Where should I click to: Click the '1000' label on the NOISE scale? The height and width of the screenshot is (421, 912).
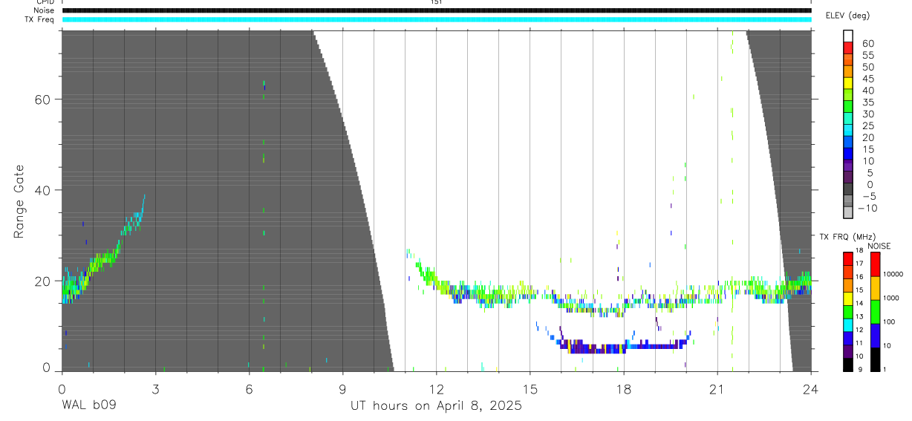click(x=891, y=298)
